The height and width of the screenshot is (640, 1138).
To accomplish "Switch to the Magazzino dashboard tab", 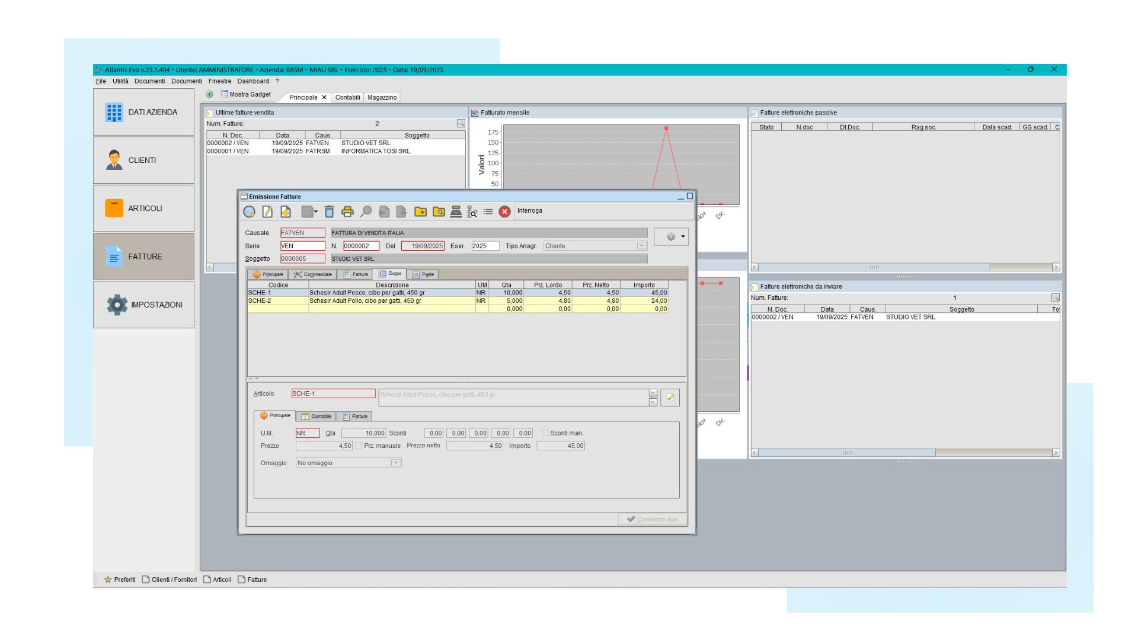I will tap(382, 97).
